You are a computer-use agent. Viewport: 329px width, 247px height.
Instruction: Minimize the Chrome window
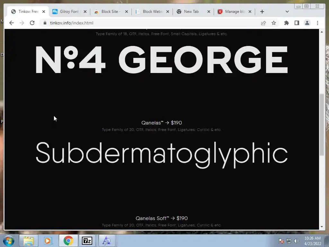(298, 6)
